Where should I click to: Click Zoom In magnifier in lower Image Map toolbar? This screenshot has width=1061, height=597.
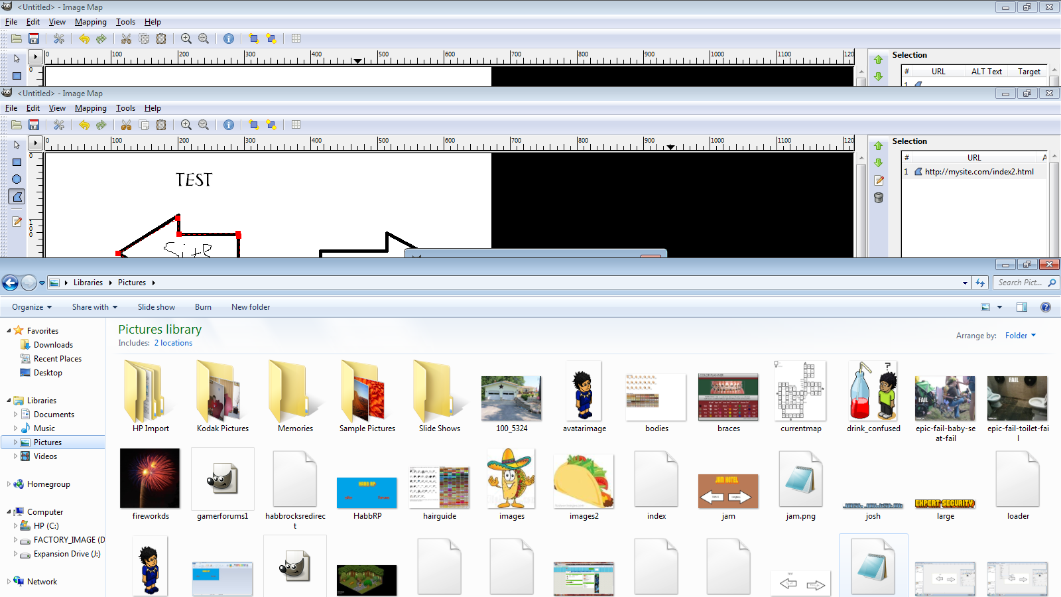[186, 125]
